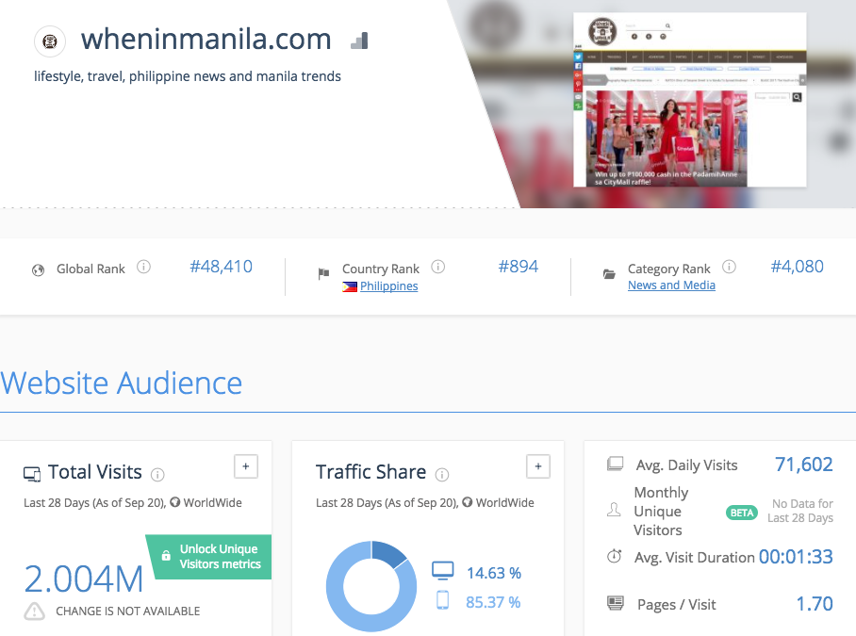Image resolution: width=856 pixels, height=636 pixels.
Task: Click the Traffic Share card title
Action: click(370, 472)
